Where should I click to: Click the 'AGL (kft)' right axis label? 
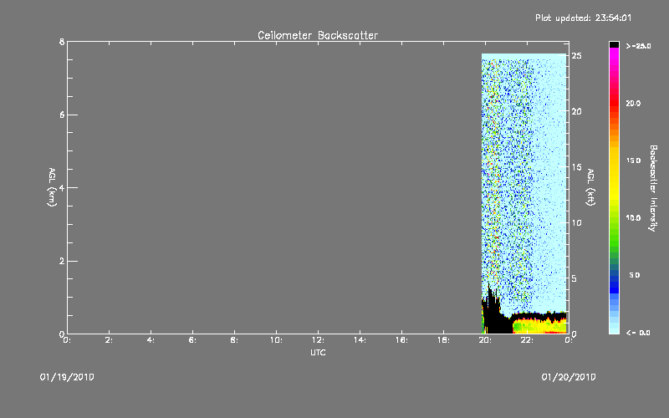[x=590, y=187]
